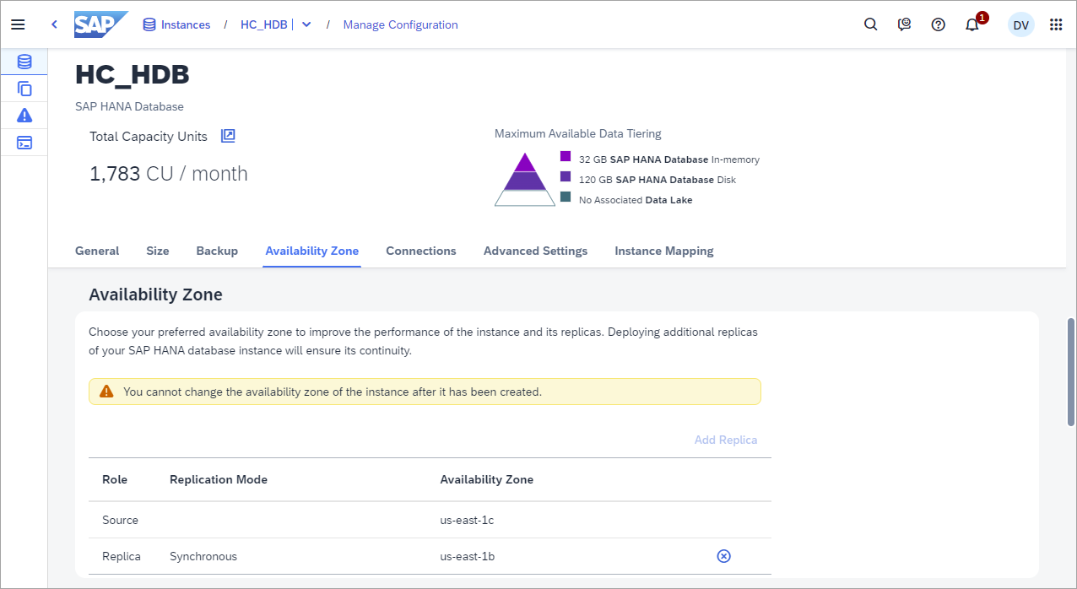
Task: Click HC_HDB breadcrumb link
Action: [x=264, y=24]
